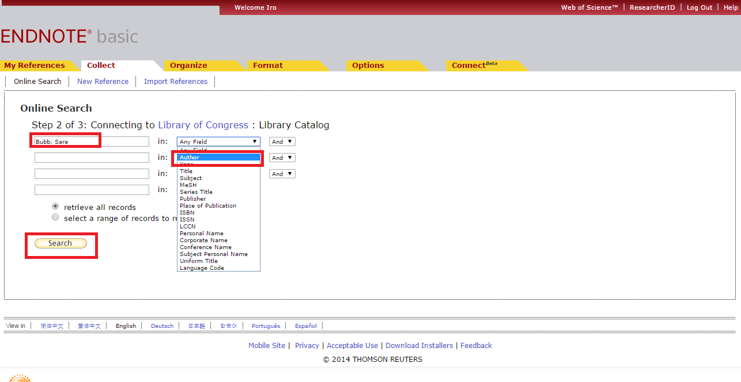741x382 pixels.
Task: Switch language to Español
Action: (306, 326)
